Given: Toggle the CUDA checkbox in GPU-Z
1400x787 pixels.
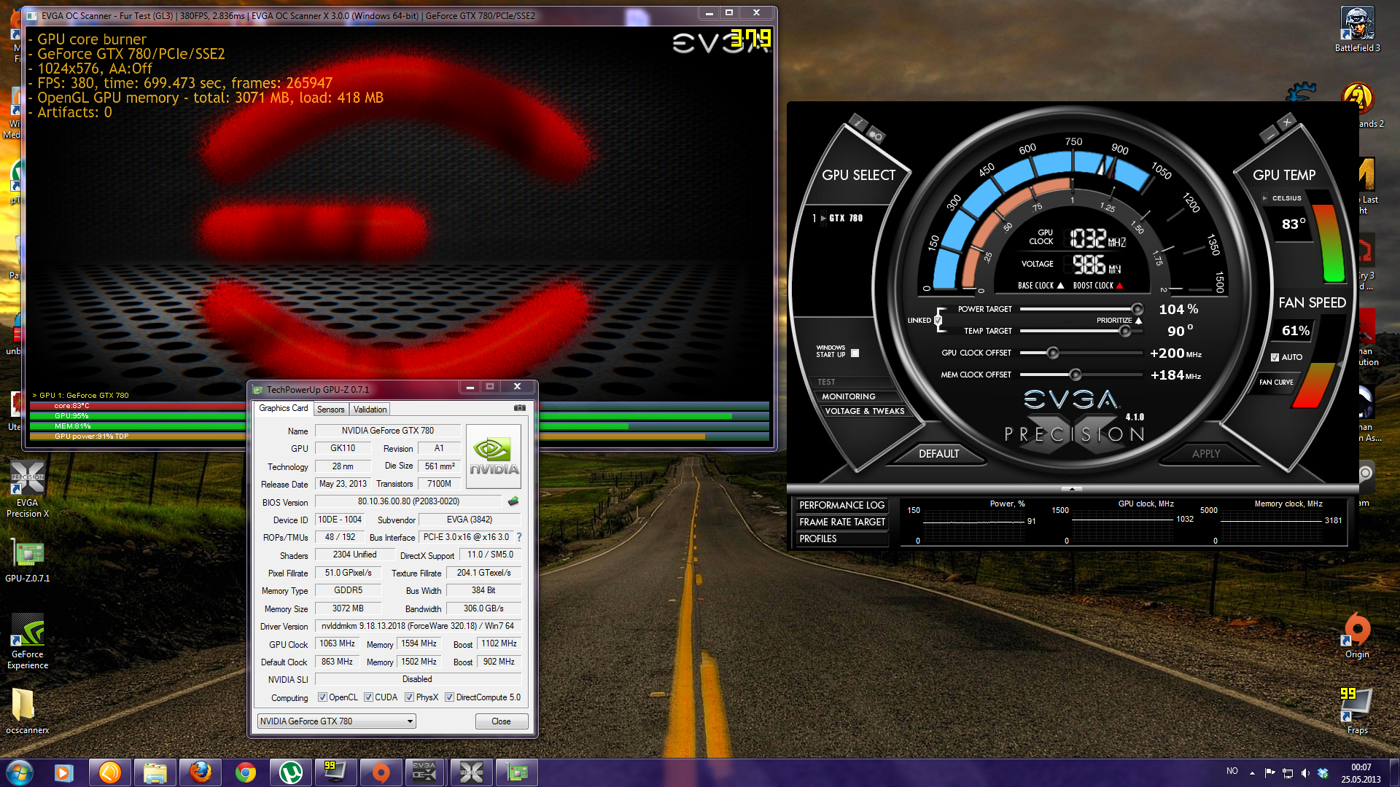Looking at the screenshot, I should click(368, 697).
